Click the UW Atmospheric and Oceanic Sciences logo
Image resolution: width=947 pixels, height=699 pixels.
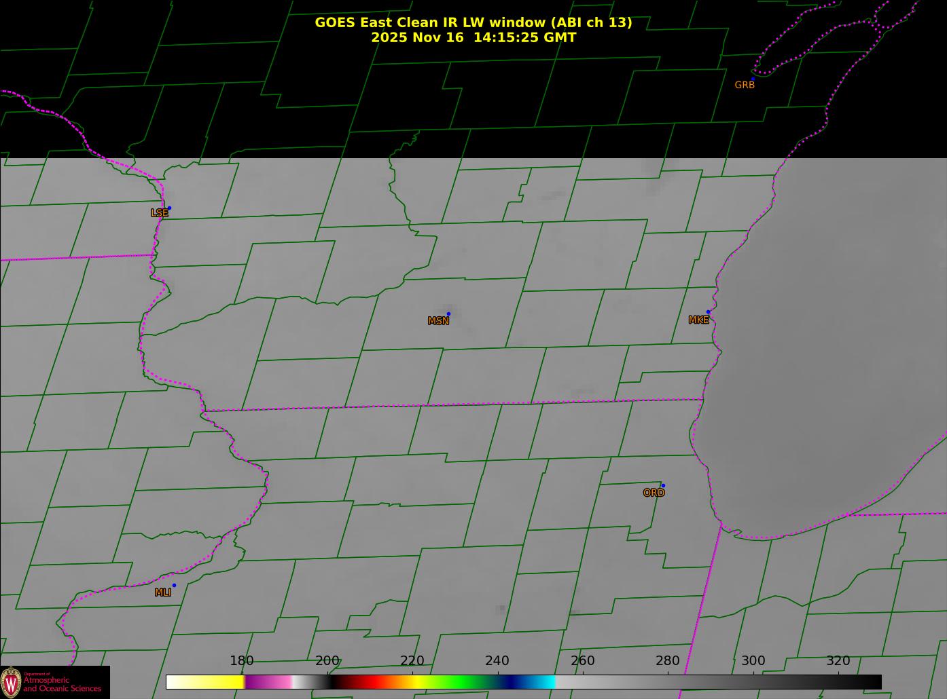[x=54, y=682]
